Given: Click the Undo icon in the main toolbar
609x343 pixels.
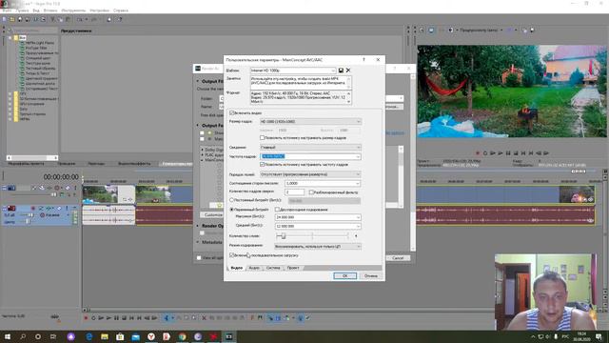Looking at the screenshot, I should point(80,19).
